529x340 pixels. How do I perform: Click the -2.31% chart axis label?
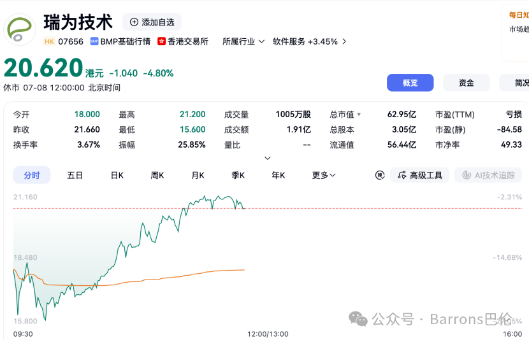point(509,197)
